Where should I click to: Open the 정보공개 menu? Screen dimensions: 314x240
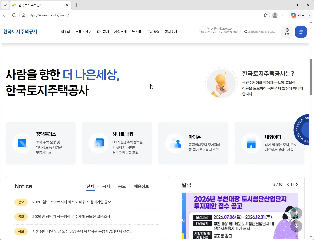(x=103, y=32)
